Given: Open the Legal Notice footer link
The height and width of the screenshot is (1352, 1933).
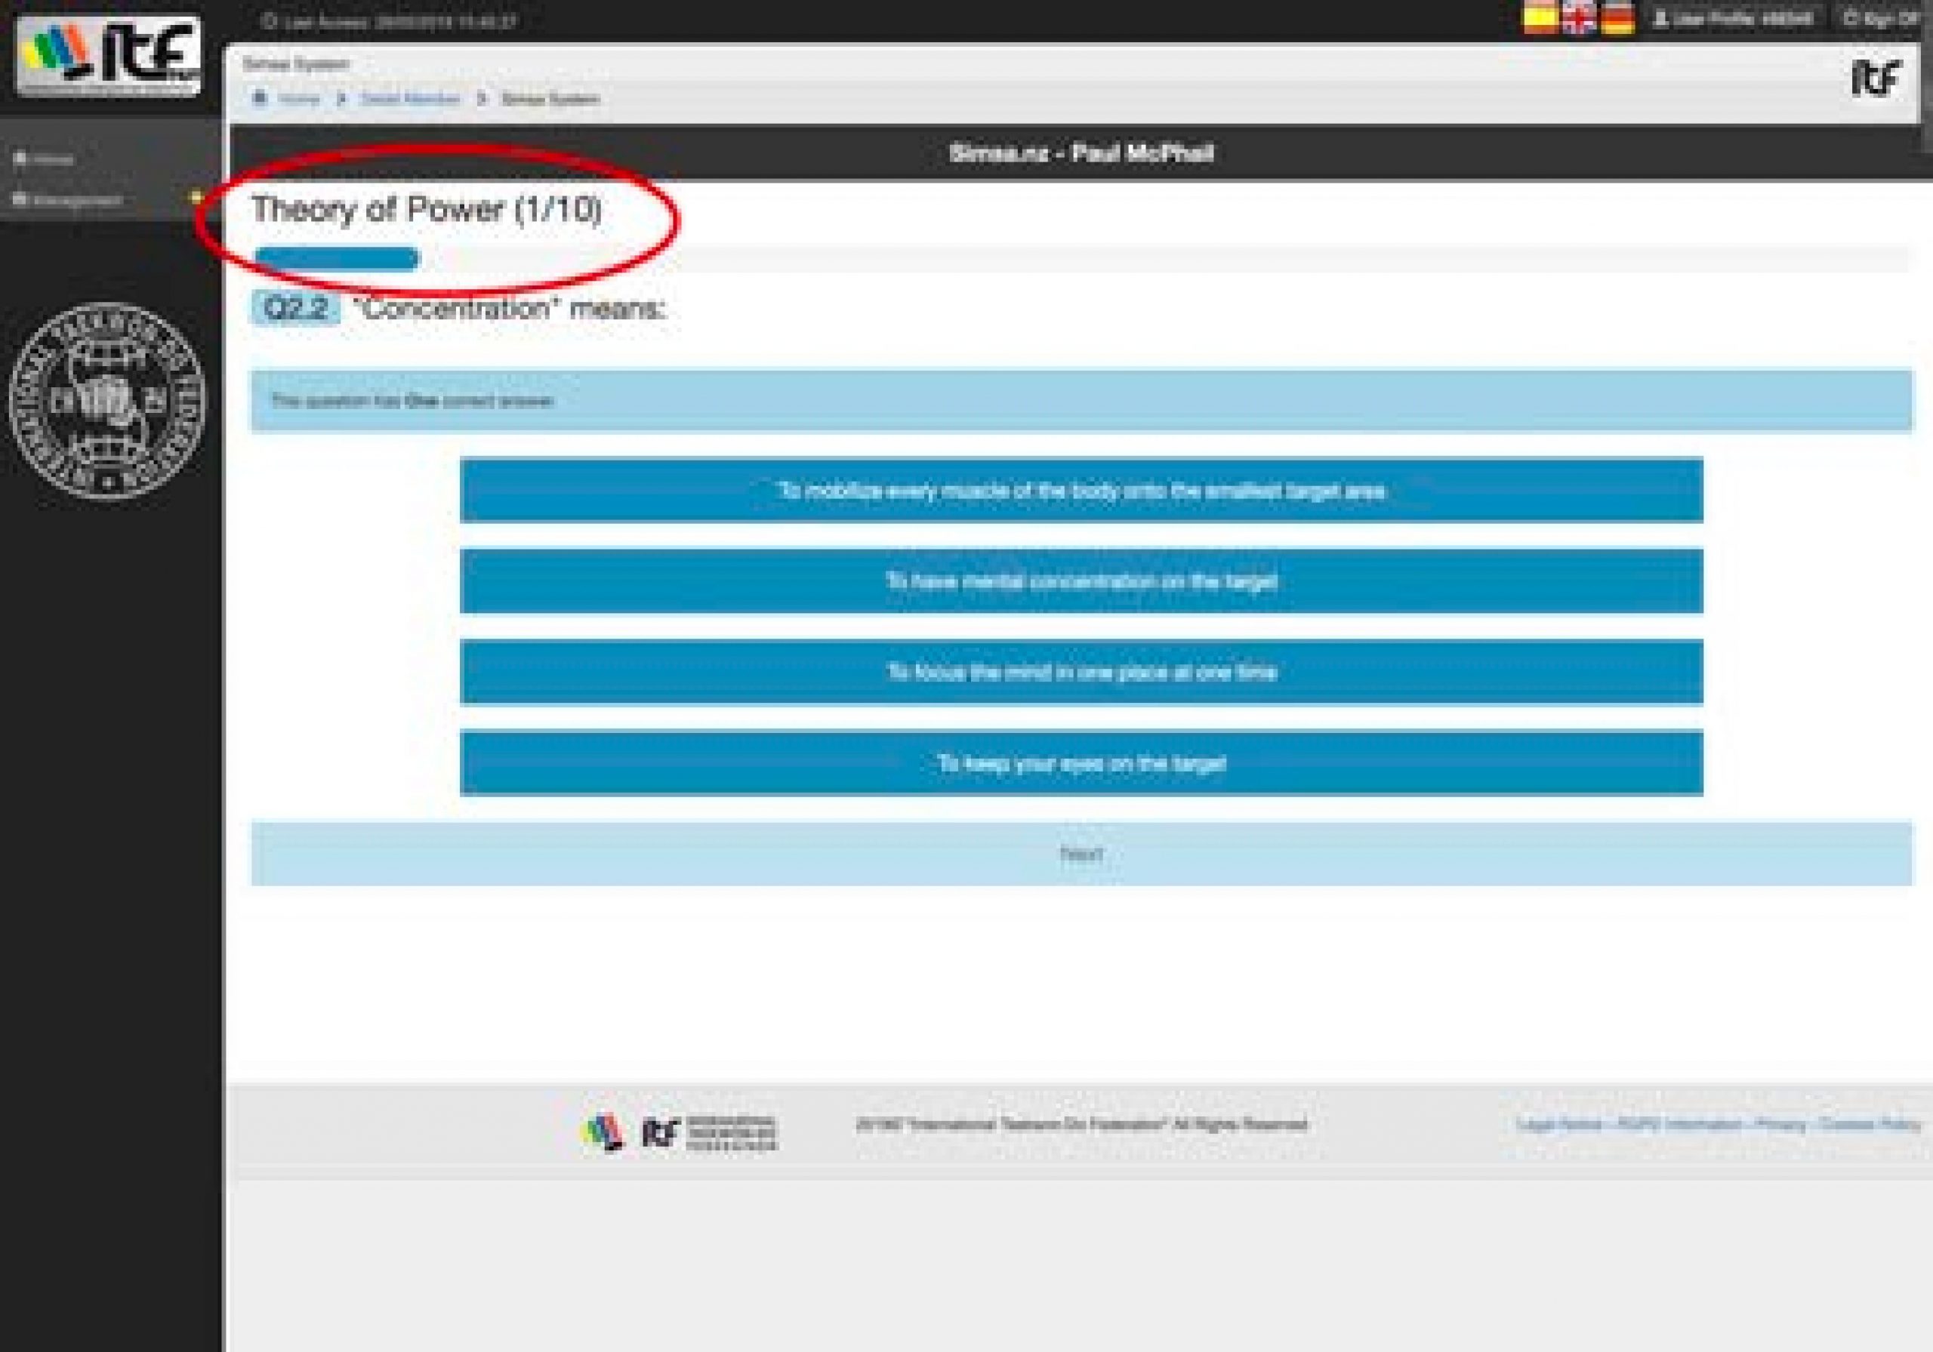Looking at the screenshot, I should (x=1558, y=1125).
